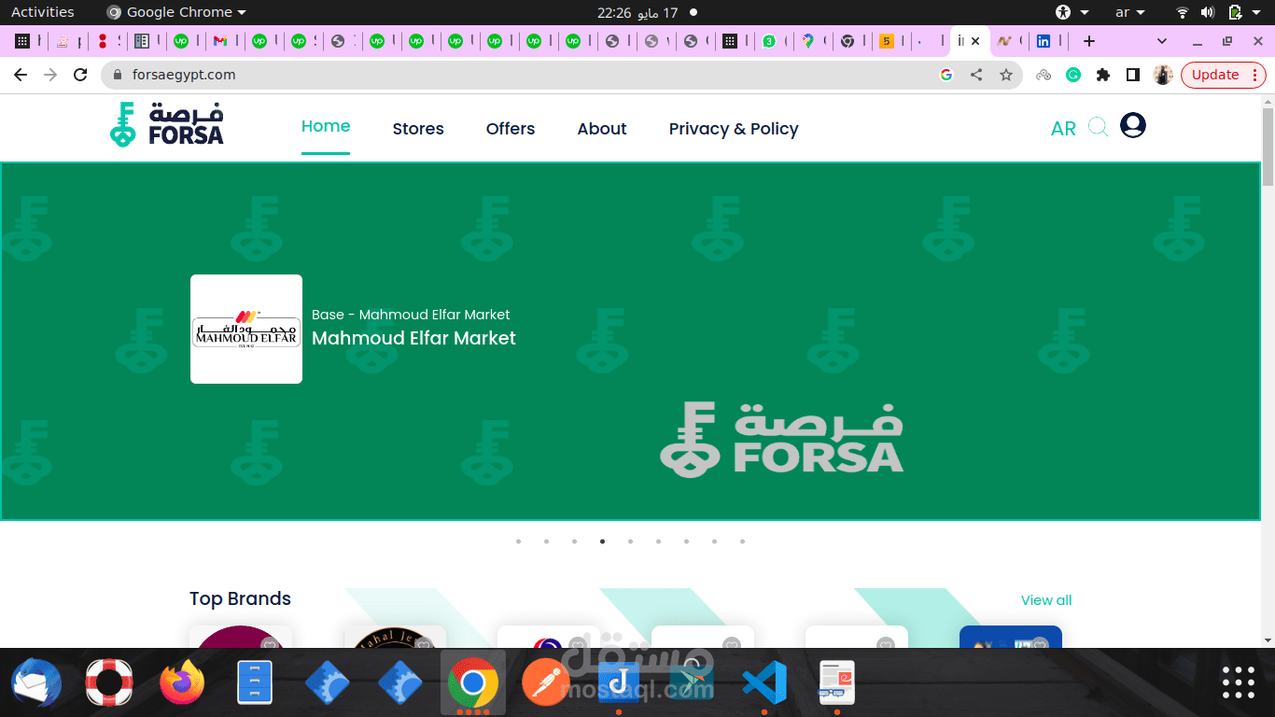This screenshot has height=717, width=1275.
Task: Click the padlock site info icon
Action: [118, 75]
